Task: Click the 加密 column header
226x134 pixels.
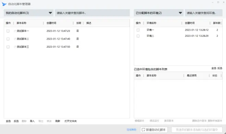Action: pyautogui.click(x=79, y=23)
